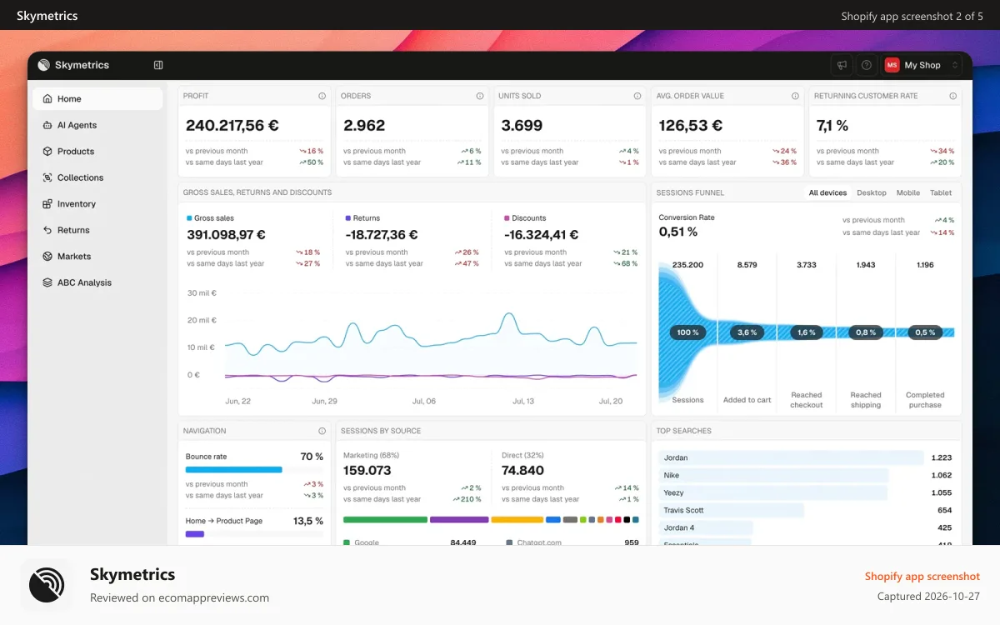Viewport: 1000px width, 625px height.
Task: Click the Travis Scott search row
Action: pyautogui.click(x=805, y=510)
